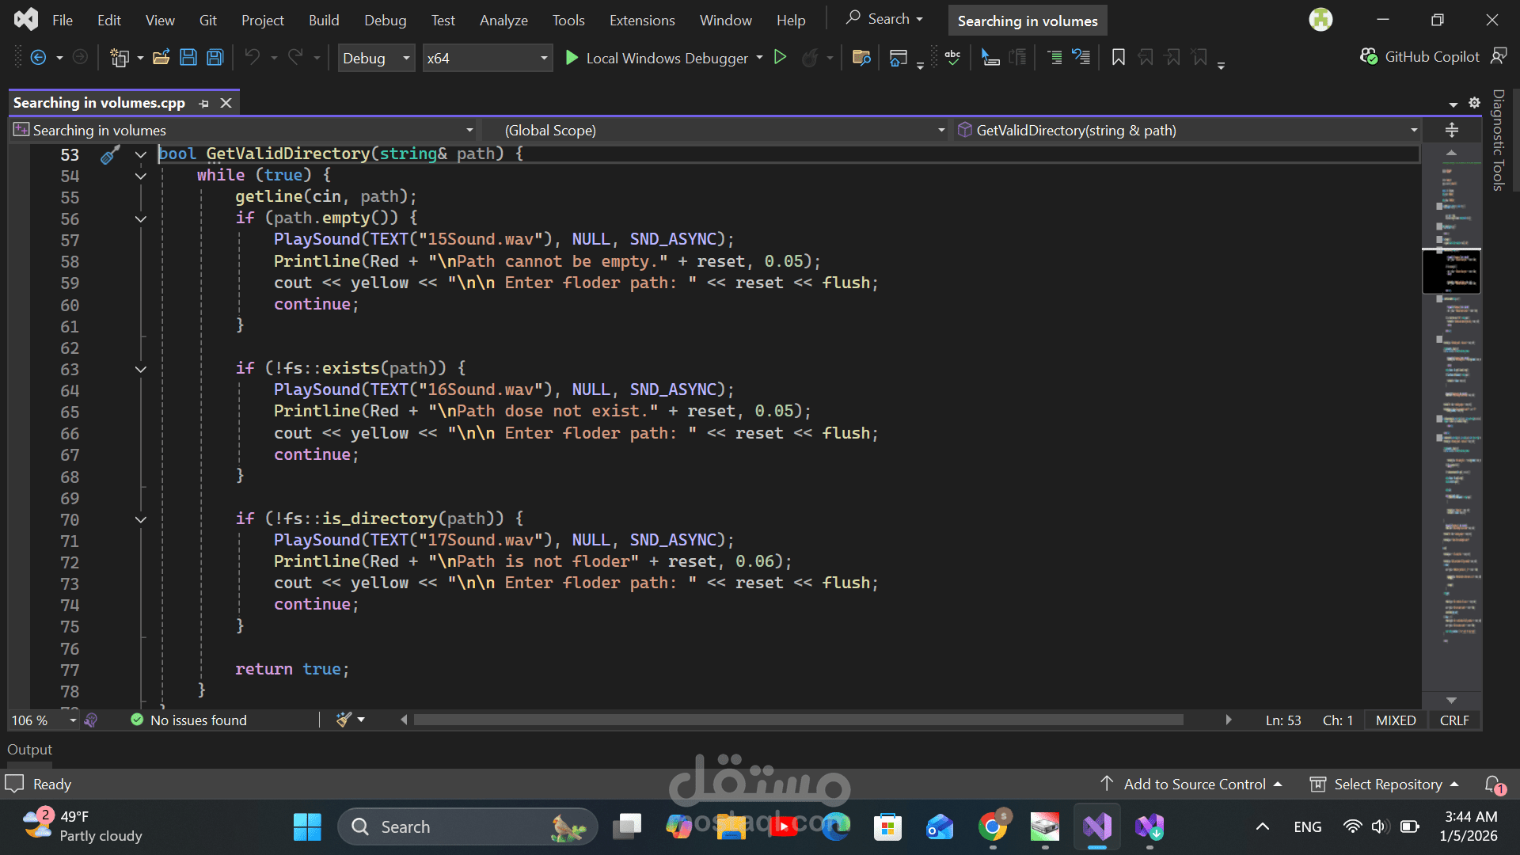
Task: Collapse the GetValidDirectory function on line 53
Action: click(x=141, y=154)
